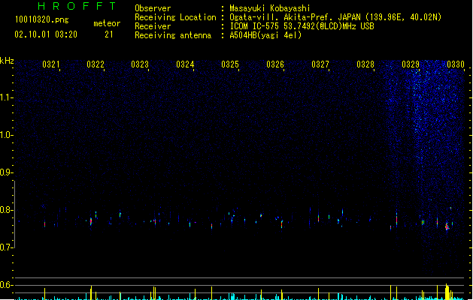Select receiver text ICOM IC-575 53.7492 MHz USB
Image resolution: width=473 pixels, height=300 pixels.
point(302,26)
